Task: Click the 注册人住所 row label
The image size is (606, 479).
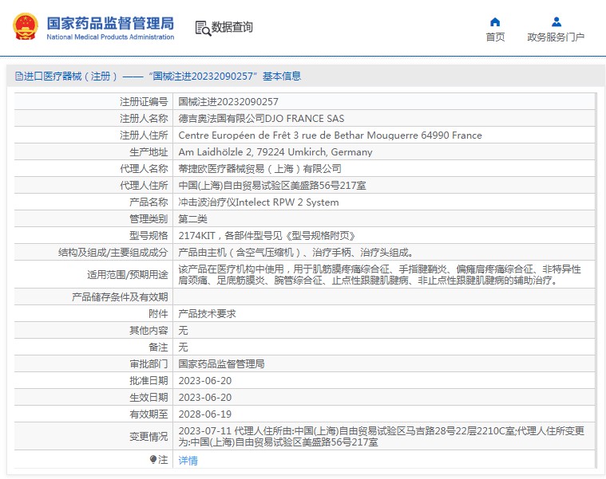Action: tap(144, 135)
